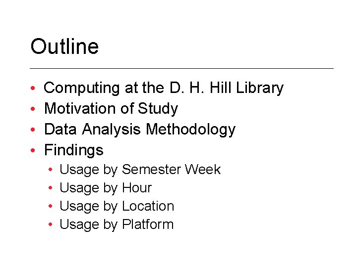This screenshot has width=357, height=267.
Task: Click the red bullet beside Computing line
Action: (x=33, y=88)
